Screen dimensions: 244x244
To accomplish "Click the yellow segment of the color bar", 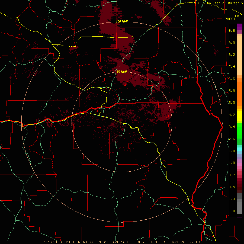I will (x=239, y=116).
